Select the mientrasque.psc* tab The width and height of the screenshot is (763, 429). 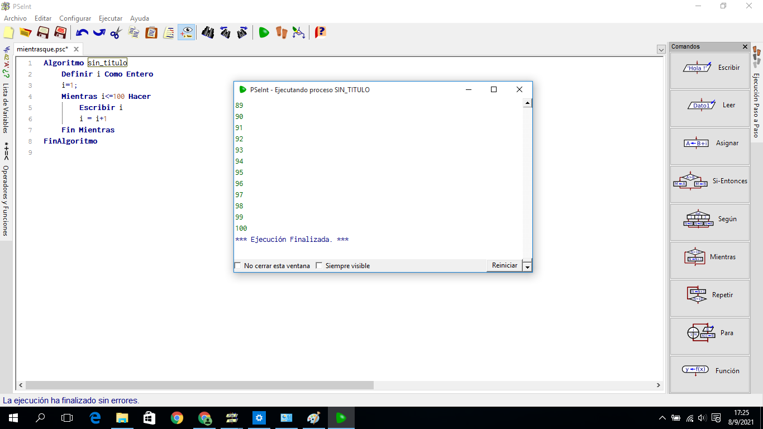[x=42, y=49]
